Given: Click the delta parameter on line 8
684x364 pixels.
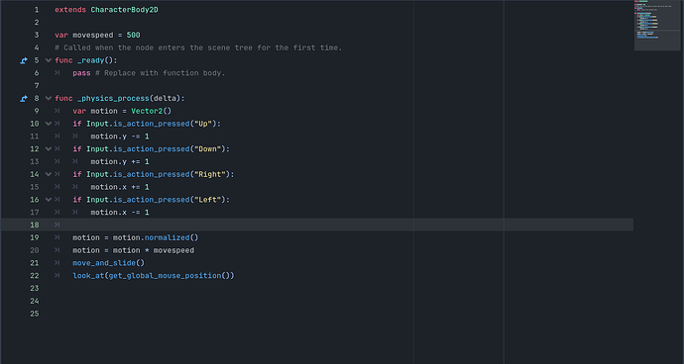Looking at the screenshot, I should point(165,99).
